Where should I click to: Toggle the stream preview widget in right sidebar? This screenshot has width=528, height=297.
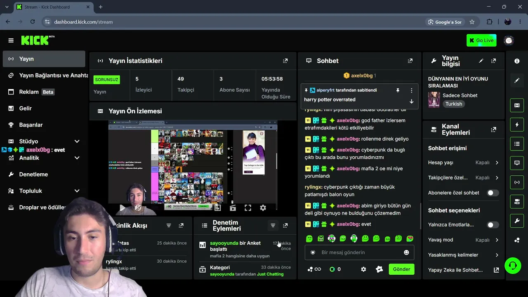tap(517, 105)
